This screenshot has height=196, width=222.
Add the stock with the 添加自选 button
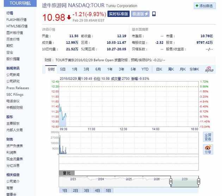205,6
